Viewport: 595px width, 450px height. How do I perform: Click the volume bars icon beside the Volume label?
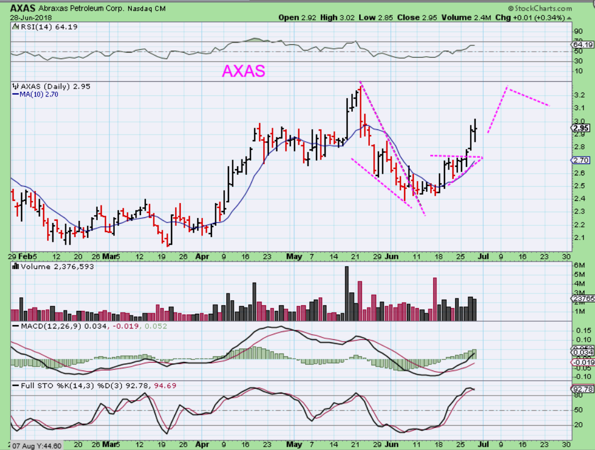pos(15,266)
